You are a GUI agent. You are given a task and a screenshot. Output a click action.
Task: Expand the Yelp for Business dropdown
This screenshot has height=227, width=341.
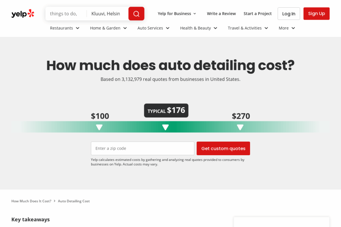click(177, 14)
